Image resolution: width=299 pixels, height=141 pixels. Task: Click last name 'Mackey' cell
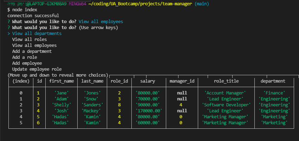tap(91, 111)
